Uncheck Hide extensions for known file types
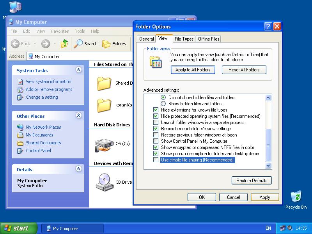 (x=156, y=110)
